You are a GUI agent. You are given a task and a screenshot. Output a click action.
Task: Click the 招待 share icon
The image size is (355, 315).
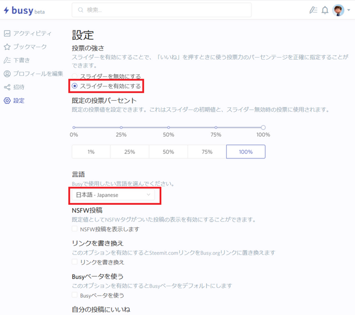7,87
